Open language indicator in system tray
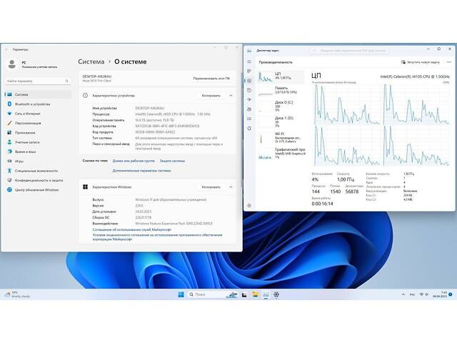 413,294
